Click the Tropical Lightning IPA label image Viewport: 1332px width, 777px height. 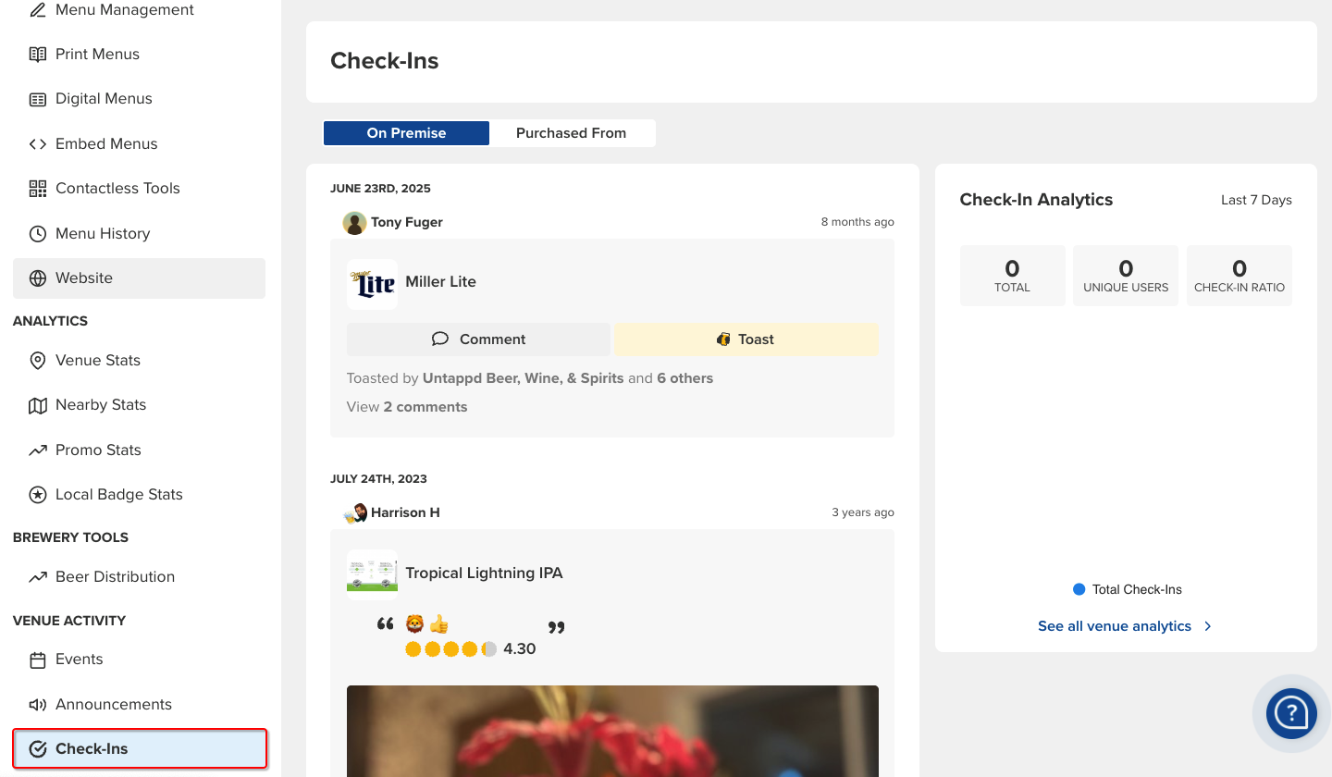[x=372, y=572]
